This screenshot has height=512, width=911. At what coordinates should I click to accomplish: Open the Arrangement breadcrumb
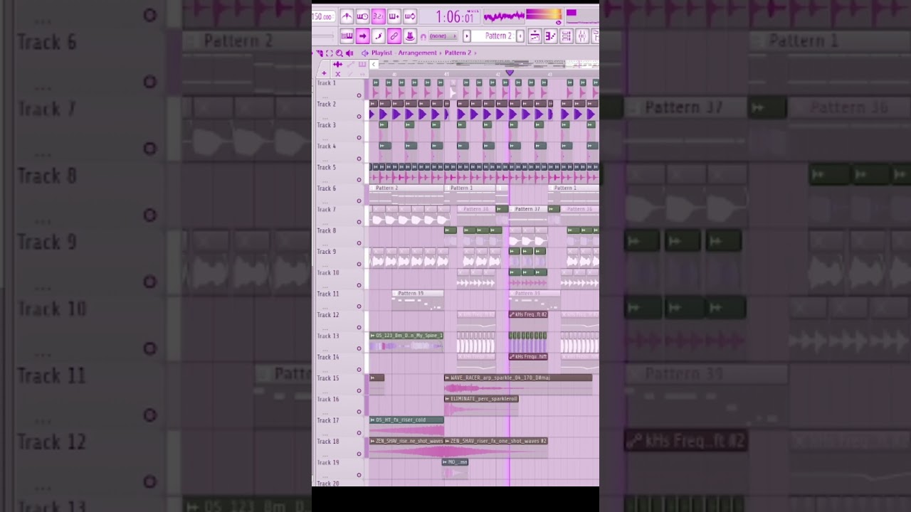click(x=418, y=53)
